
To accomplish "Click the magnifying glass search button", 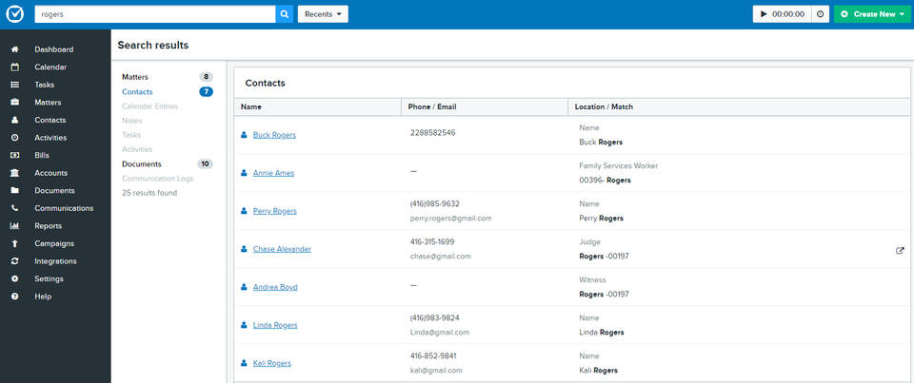I will click(x=285, y=14).
